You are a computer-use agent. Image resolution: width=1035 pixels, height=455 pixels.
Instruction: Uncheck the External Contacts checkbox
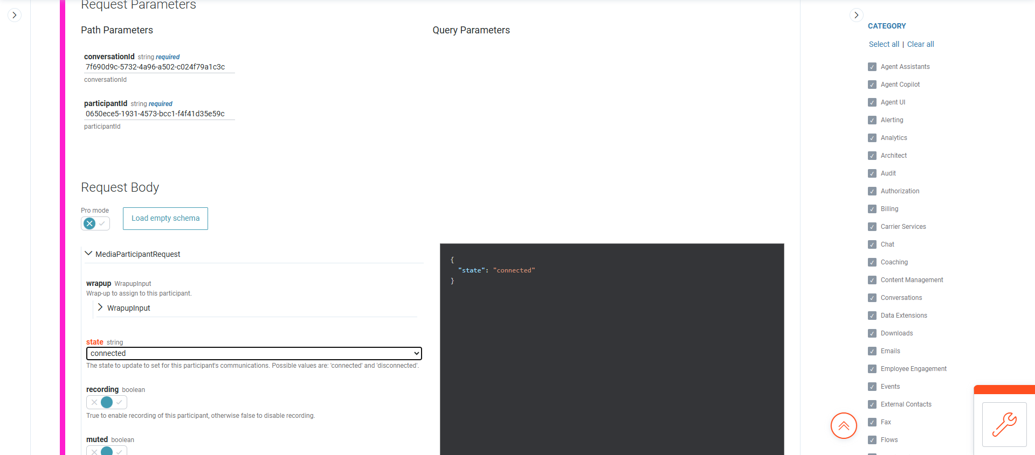(872, 404)
